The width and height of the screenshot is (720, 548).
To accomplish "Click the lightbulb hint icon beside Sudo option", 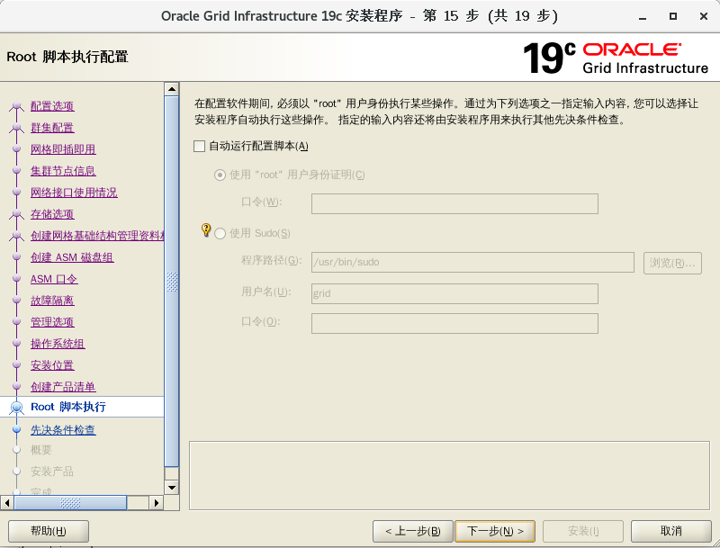I will pos(206,229).
